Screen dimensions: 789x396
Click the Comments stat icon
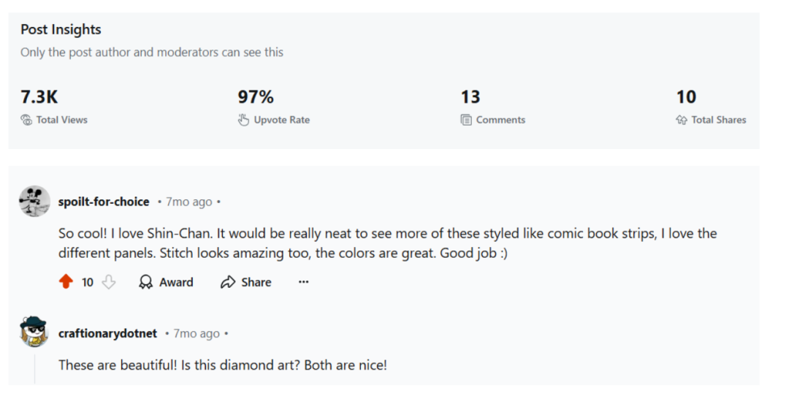pyautogui.click(x=466, y=120)
